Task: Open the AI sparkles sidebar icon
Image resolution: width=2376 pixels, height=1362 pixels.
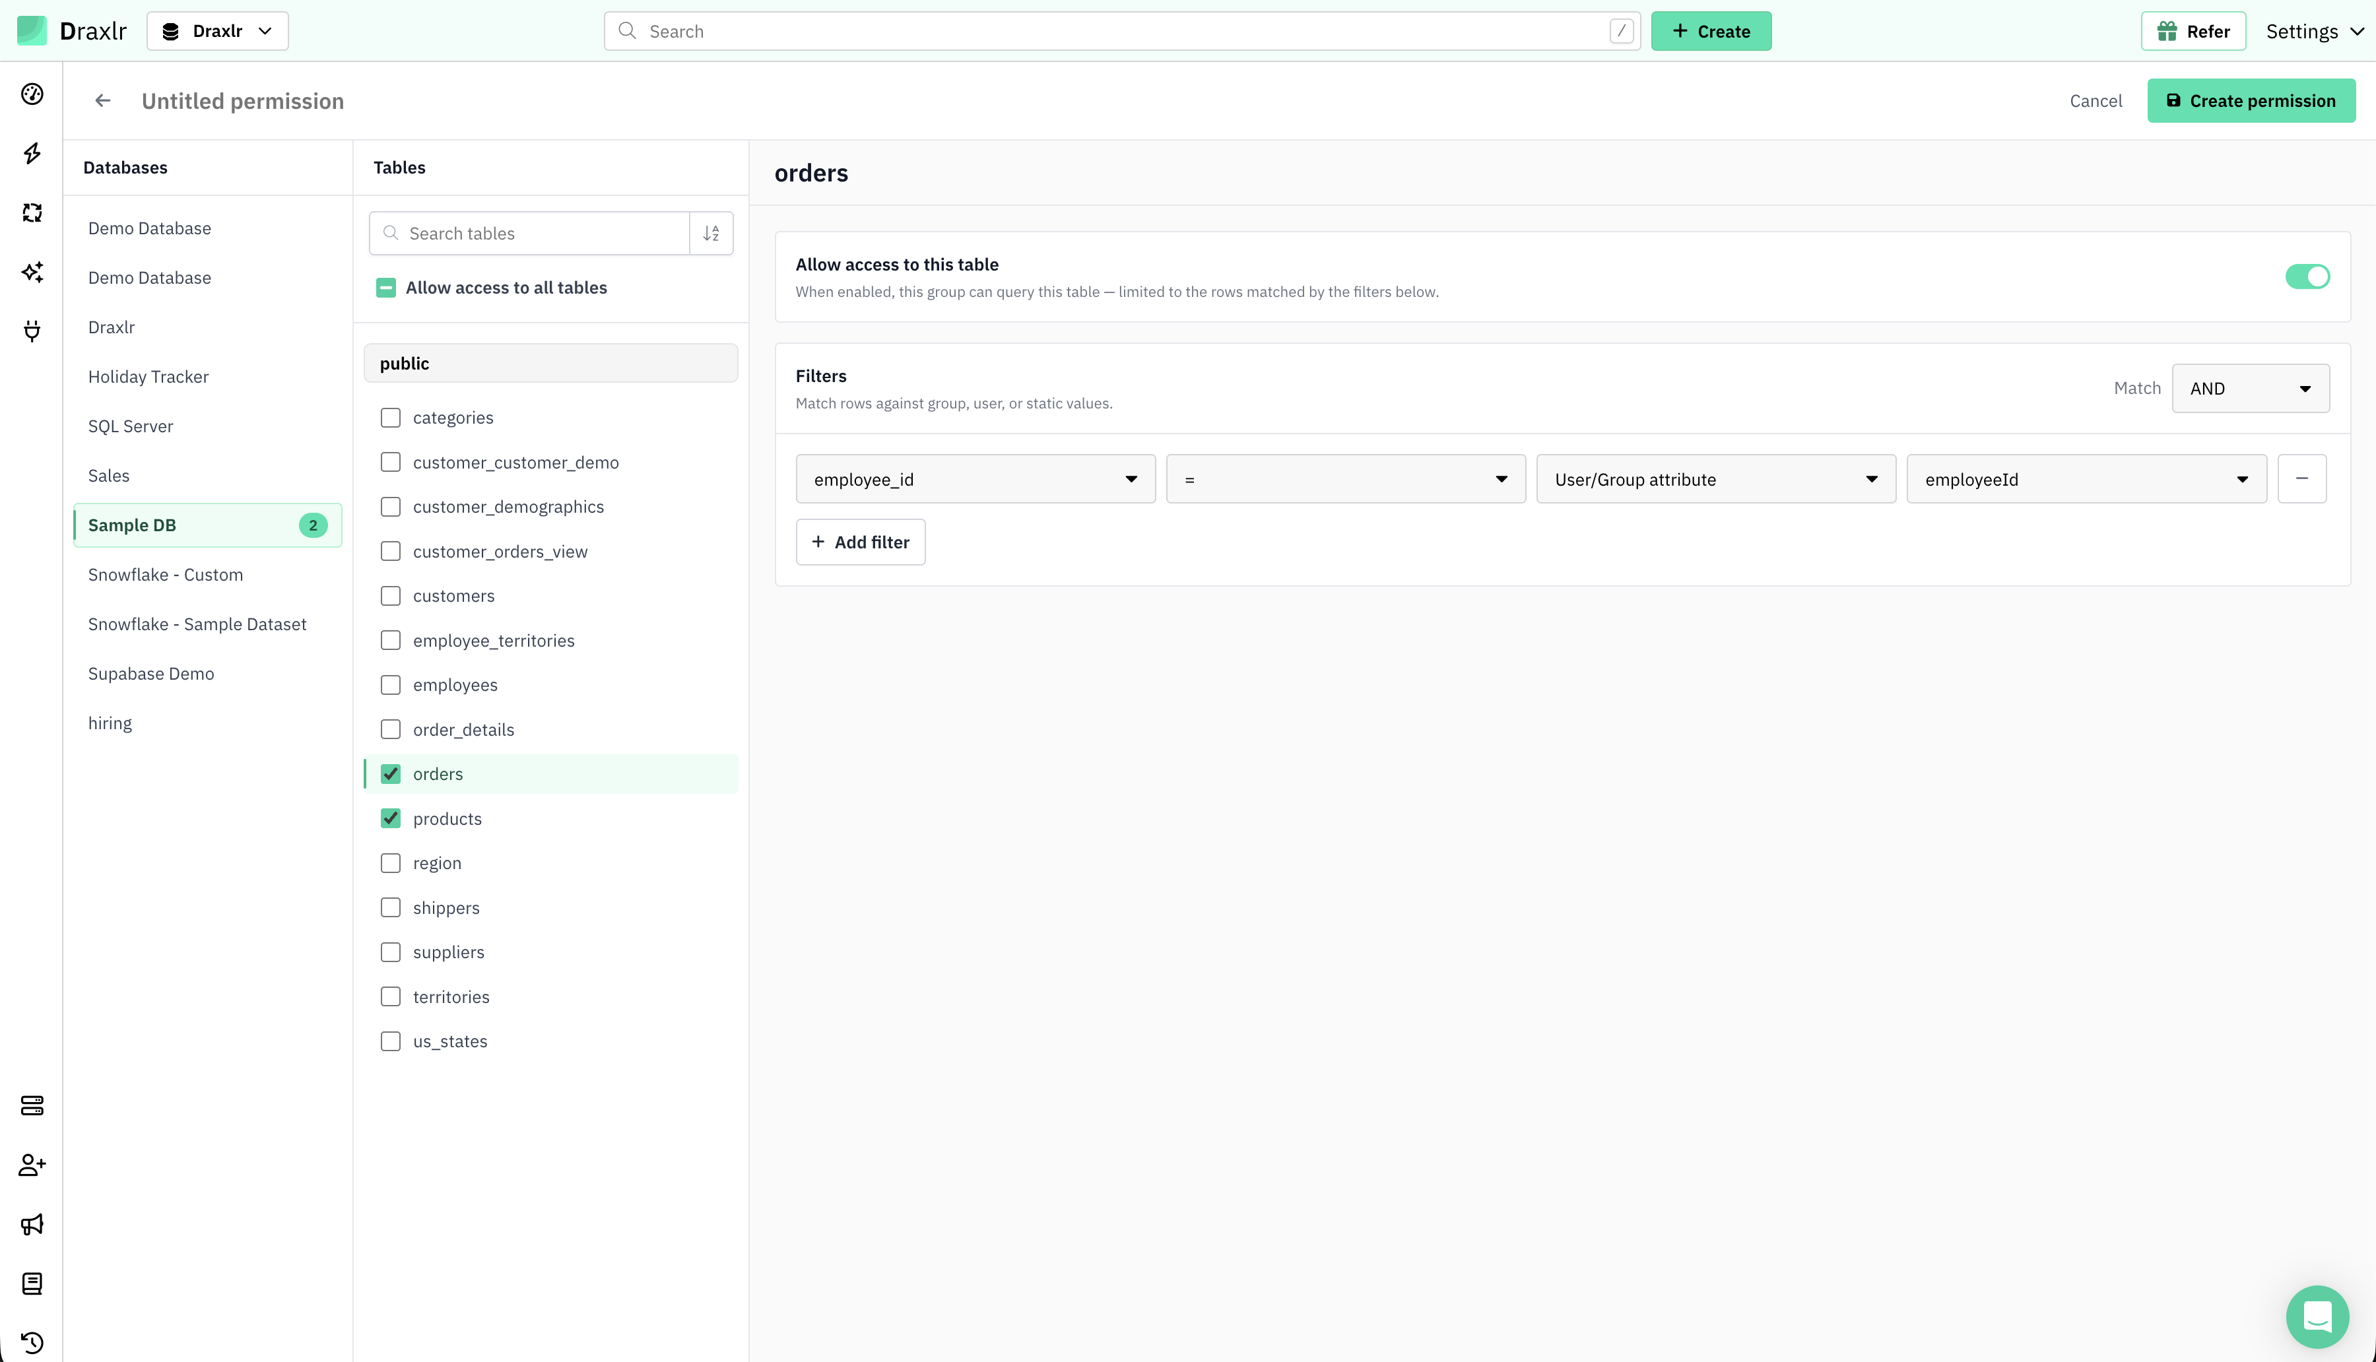Action: point(32,273)
